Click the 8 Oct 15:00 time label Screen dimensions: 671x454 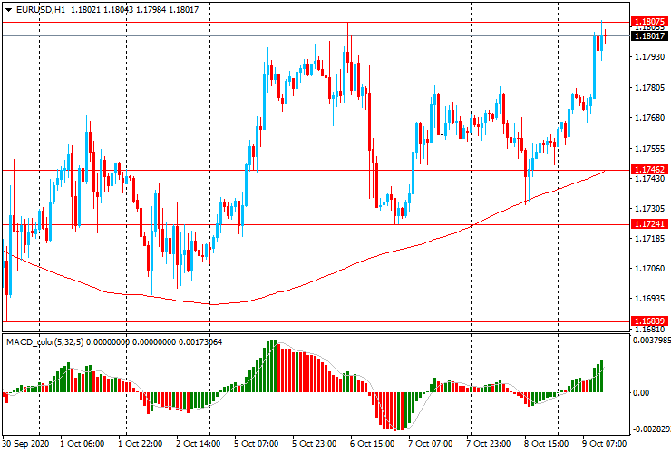coord(547,444)
